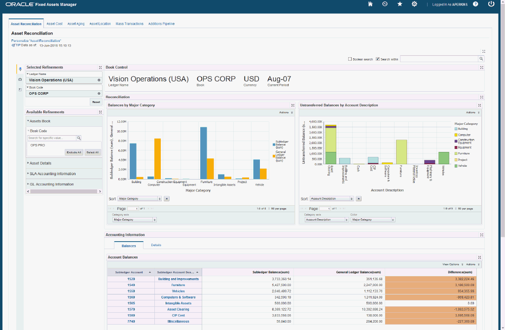This screenshot has height=330, width=505.
Task: Click the page-level expand icon above search
Action: [x=484, y=51]
